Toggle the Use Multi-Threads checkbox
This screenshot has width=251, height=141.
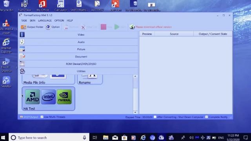[x=42, y=117]
